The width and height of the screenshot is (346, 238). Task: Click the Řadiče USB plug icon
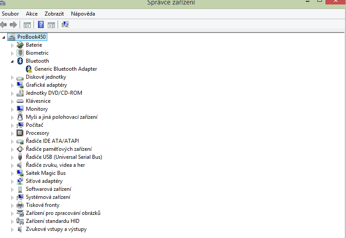click(20, 157)
